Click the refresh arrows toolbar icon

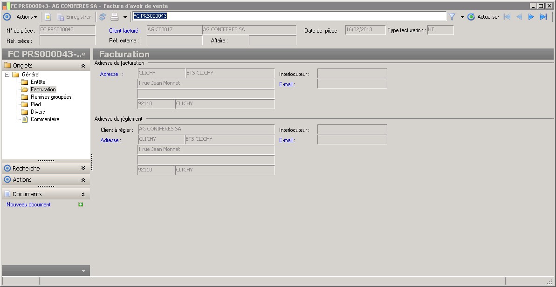coord(103,17)
